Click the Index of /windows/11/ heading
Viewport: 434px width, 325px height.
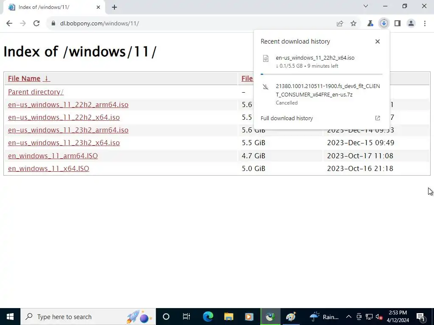tap(80, 52)
